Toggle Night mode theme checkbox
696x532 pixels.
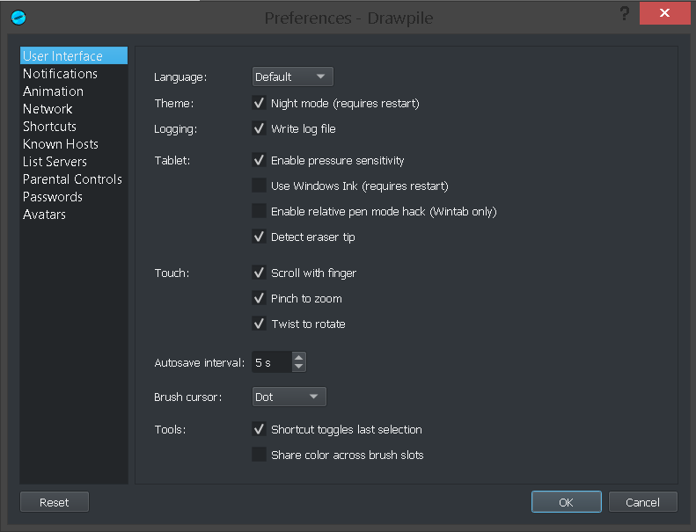point(260,104)
